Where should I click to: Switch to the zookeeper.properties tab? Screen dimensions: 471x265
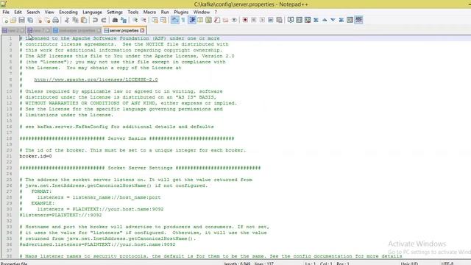[x=77, y=31]
